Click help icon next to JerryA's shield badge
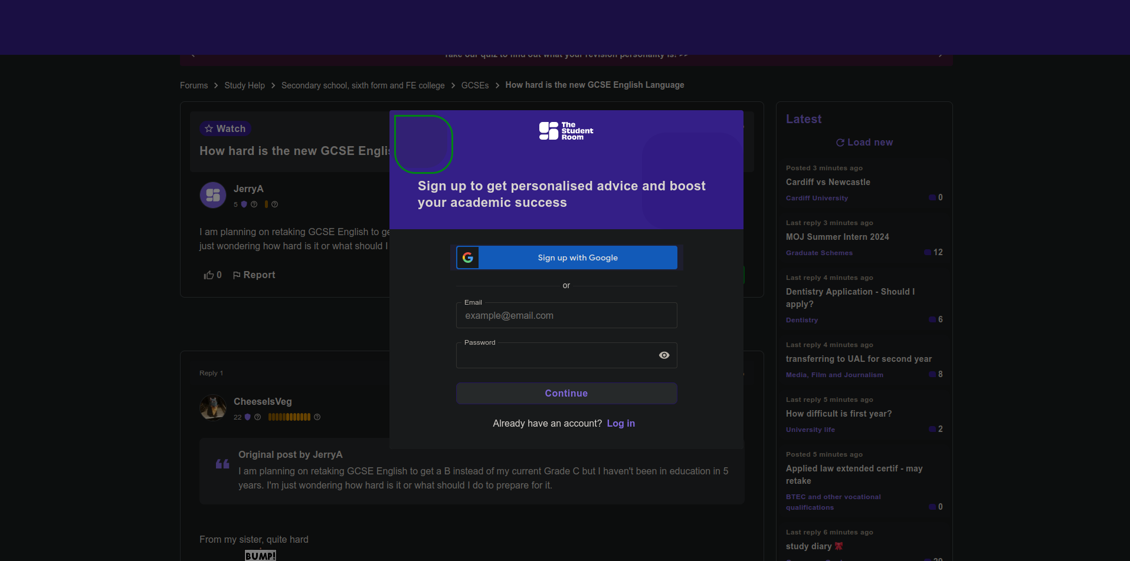 (x=254, y=204)
